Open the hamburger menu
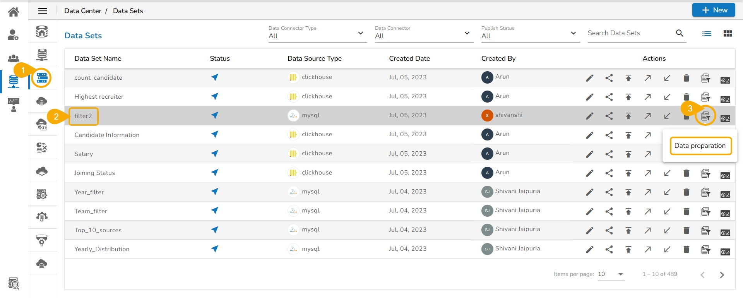743x298 pixels. 43,11
